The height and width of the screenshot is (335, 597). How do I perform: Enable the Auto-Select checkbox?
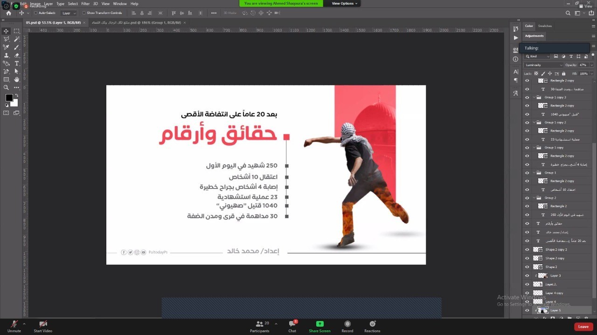point(36,13)
